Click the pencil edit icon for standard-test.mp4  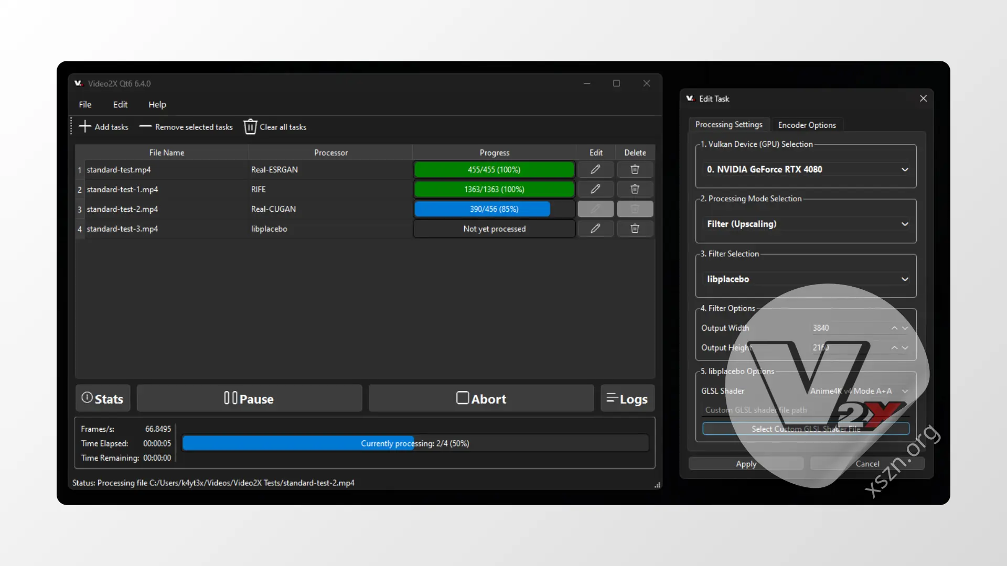coord(595,169)
